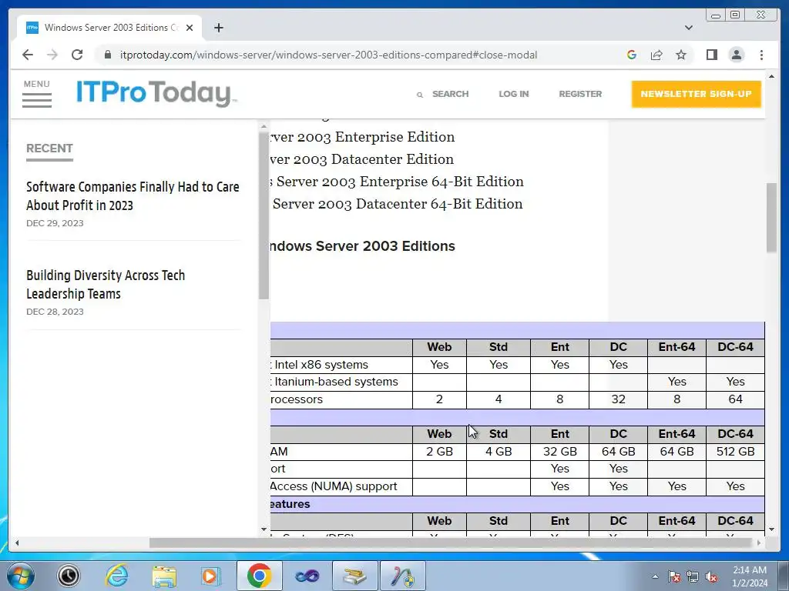The image size is (789, 591).
Task: Click the search magnifier icon
Action: click(420, 95)
